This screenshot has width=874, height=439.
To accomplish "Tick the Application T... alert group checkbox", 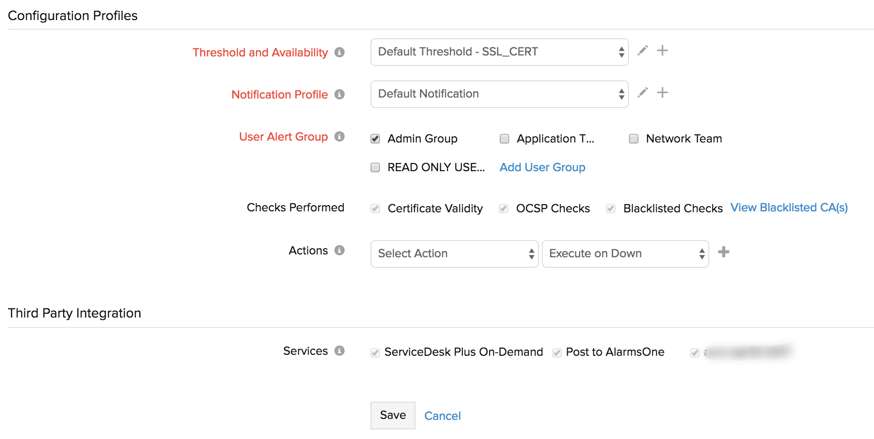I will point(504,139).
